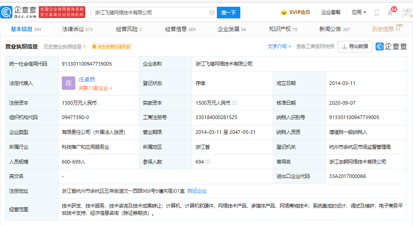Click the Qcc.com logo icon
This screenshot has height=226, width=413.
pos(6,12)
